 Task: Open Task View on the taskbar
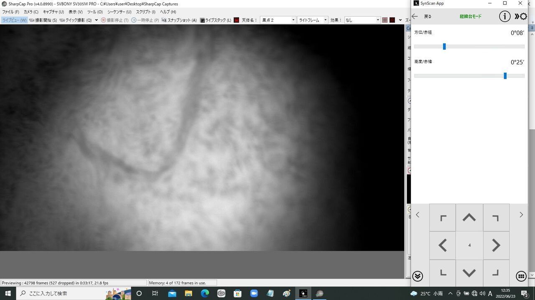click(x=155, y=293)
